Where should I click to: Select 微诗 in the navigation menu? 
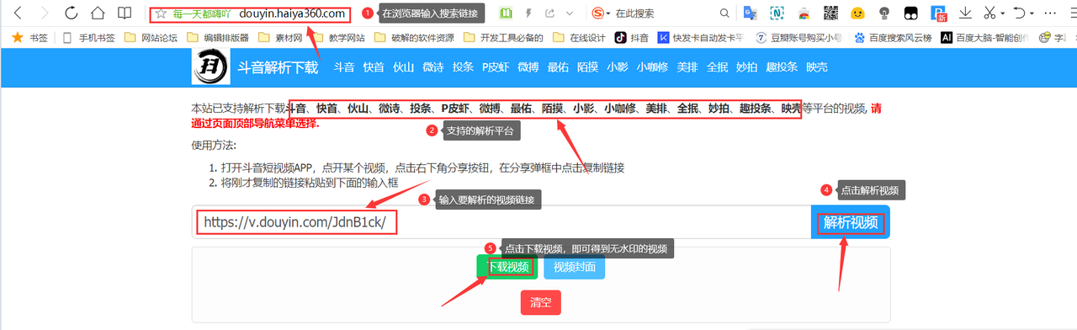coord(432,67)
